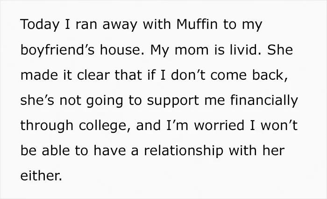This screenshot has height=199, width=327.
Task: Click the word "worried" in the paragraph
Action: (x=219, y=125)
